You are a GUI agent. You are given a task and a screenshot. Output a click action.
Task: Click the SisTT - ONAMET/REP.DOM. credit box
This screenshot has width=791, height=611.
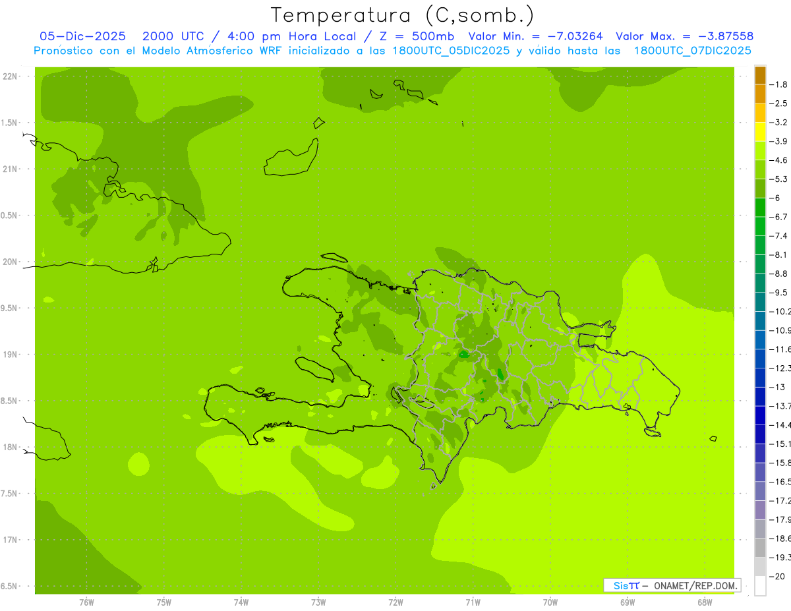click(x=672, y=585)
